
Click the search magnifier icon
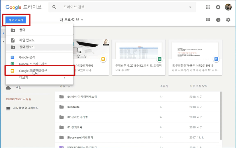(x=54, y=7)
